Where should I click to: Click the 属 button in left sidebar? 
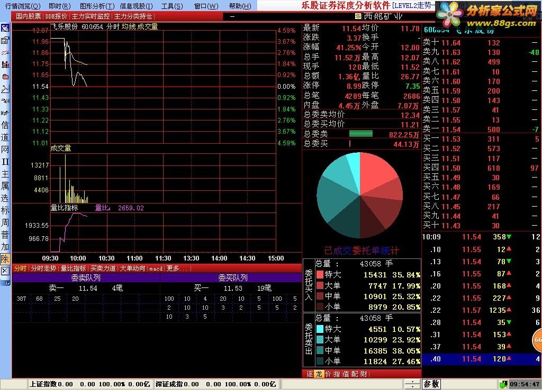5,185
